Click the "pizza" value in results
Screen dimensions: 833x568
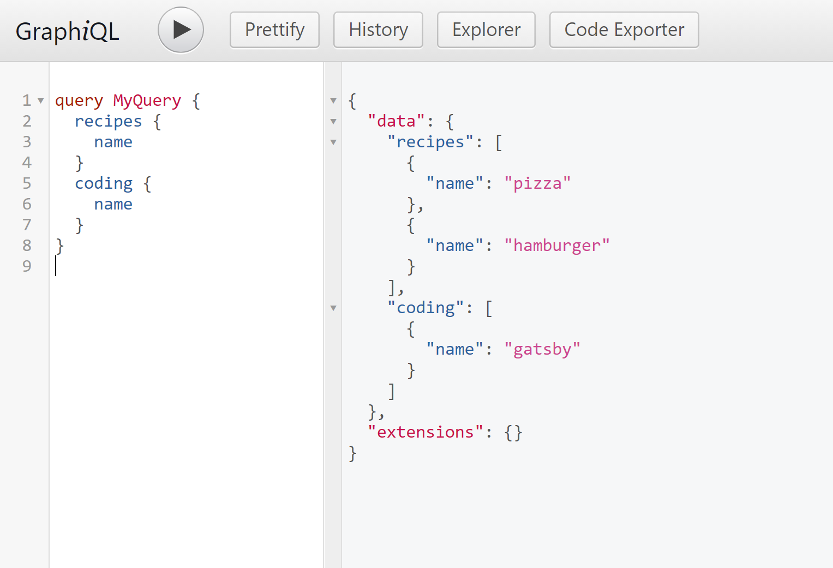pos(537,184)
